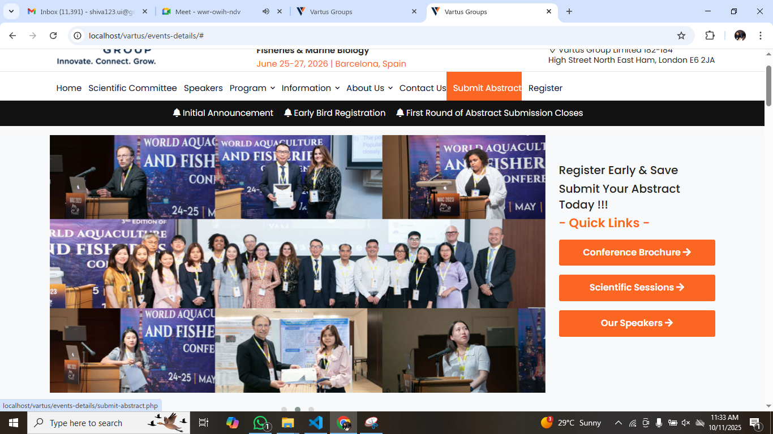The height and width of the screenshot is (434, 773).
Task: Open the tab search chevron button
Action: (11, 11)
